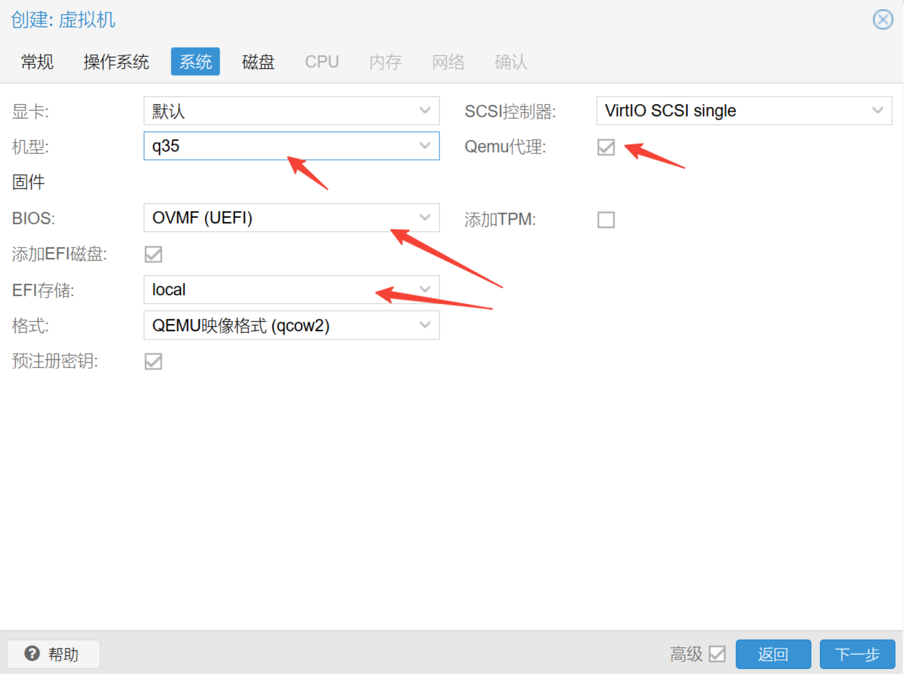This screenshot has width=904, height=674.
Task: Open the 格式 dropdown showing qcow2
Action: pos(291,325)
